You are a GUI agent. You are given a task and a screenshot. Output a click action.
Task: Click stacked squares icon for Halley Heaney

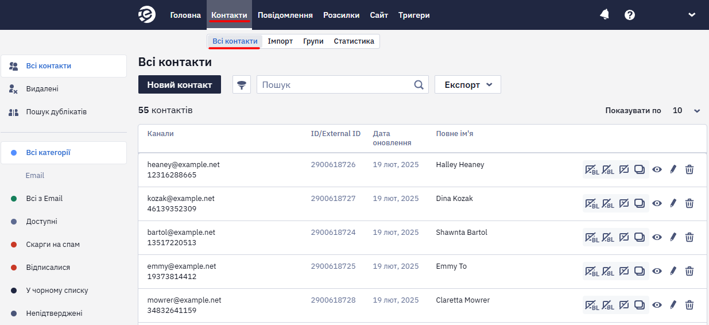pyautogui.click(x=640, y=169)
